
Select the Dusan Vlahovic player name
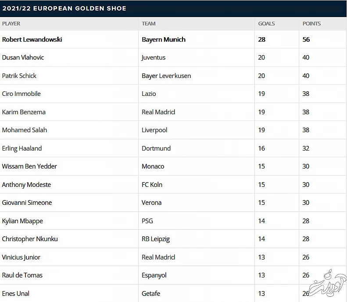click(23, 57)
